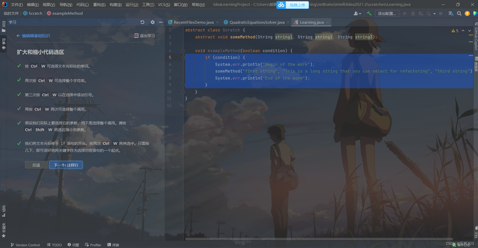This screenshot has width=478, height=248.
Task: Click the Stop square icon
Action: click(x=441, y=13)
